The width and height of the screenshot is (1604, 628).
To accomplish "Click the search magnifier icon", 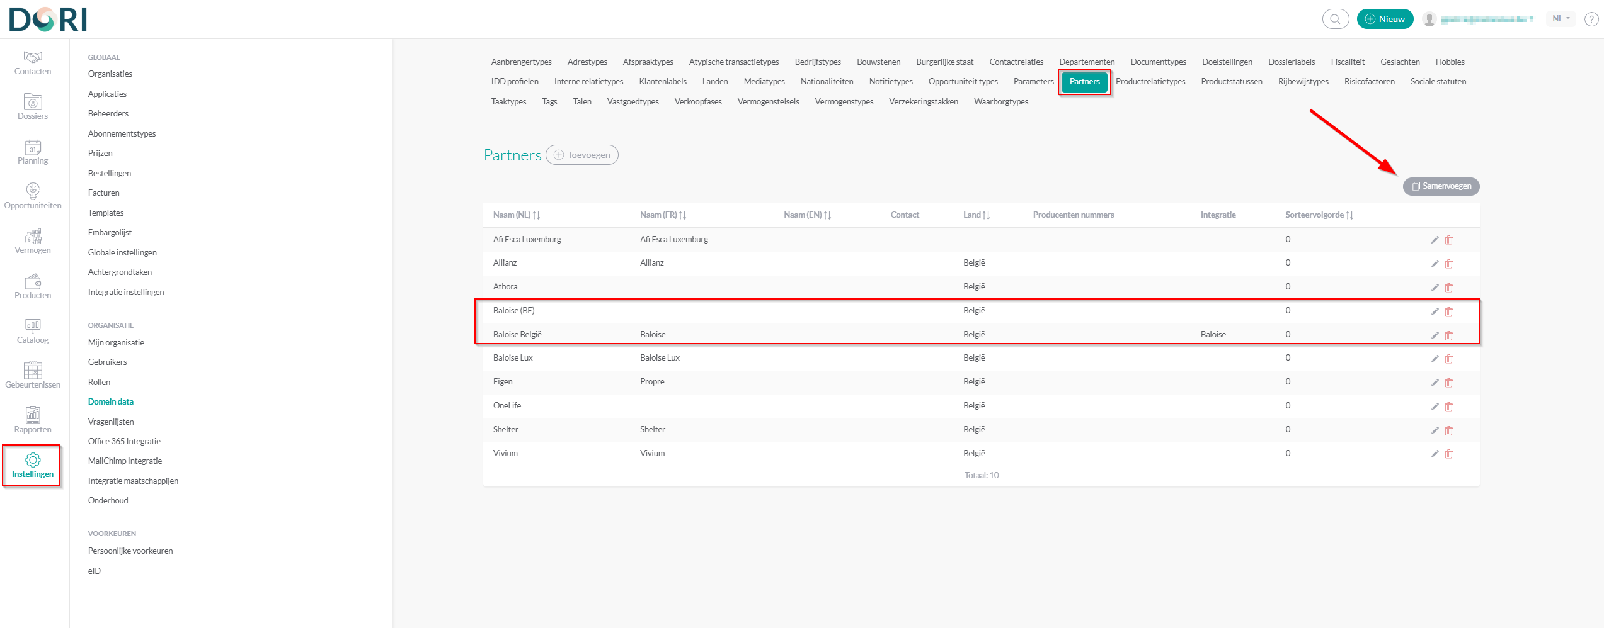I will click(1335, 19).
